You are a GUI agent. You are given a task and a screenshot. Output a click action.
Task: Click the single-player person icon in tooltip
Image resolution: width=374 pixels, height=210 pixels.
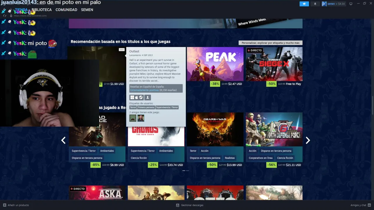(x=148, y=97)
